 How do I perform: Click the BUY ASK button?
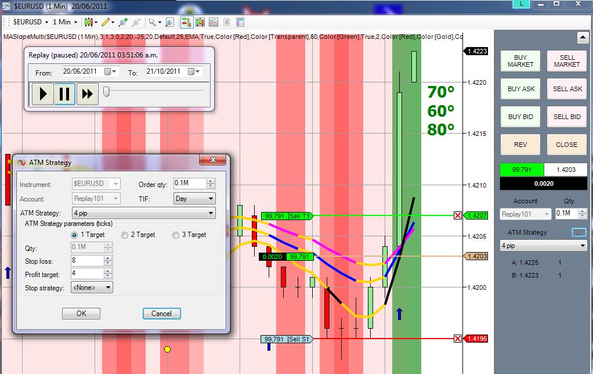[x=520, y=89]
